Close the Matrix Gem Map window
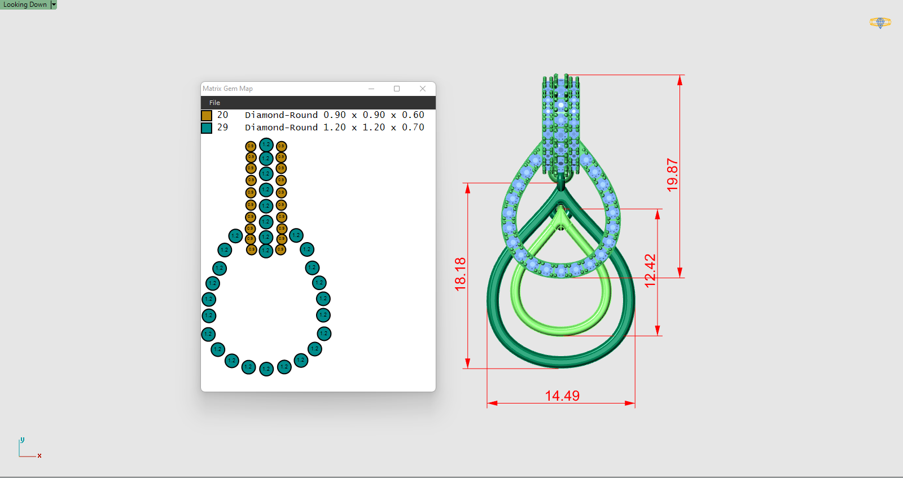903x478 pixels. (422, 89)
